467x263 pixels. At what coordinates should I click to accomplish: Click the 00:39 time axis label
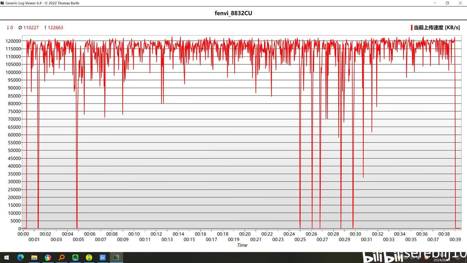455,239
